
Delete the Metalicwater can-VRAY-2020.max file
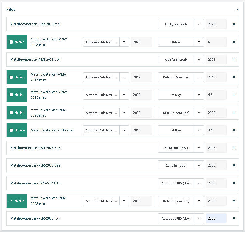pos(234,95)
